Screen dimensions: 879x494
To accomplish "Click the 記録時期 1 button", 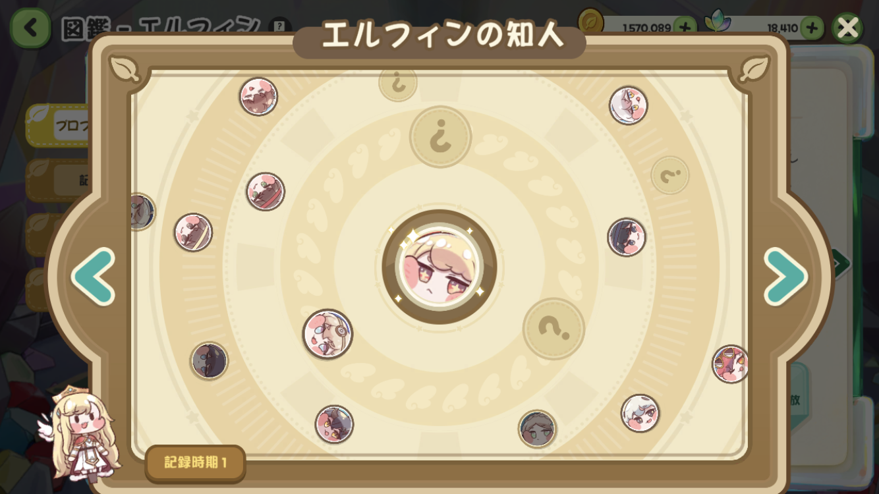I will click(195, 462).
